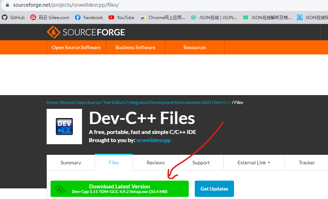Open the JSON在线解析及格 bookmark
This screenshot has height=199, width=328.
(267, 18)
